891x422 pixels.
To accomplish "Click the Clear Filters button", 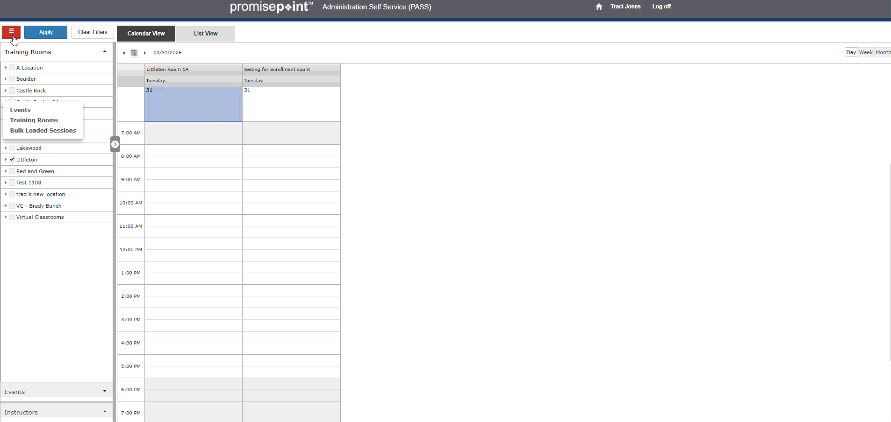I will (x=93, y=32).
